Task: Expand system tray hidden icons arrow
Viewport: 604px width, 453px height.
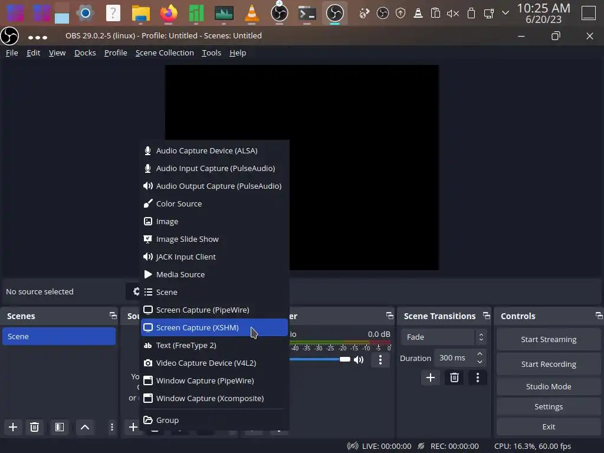Action: pyautogui.click(x=505, y=13)
